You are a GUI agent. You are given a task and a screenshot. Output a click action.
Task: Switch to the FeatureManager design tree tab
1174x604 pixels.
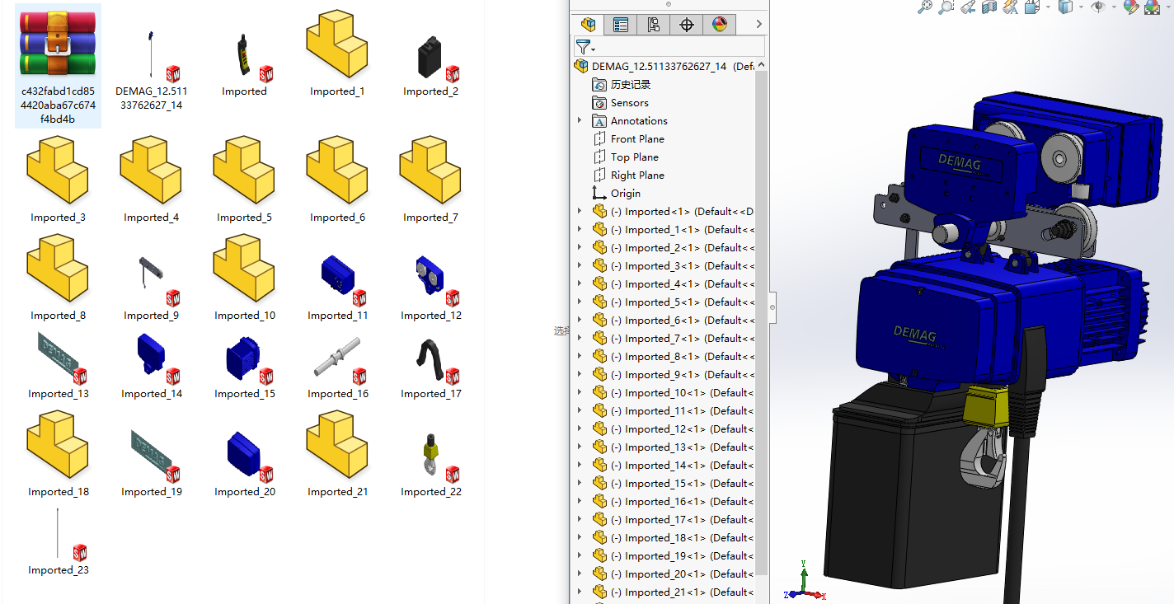point(588,25)
